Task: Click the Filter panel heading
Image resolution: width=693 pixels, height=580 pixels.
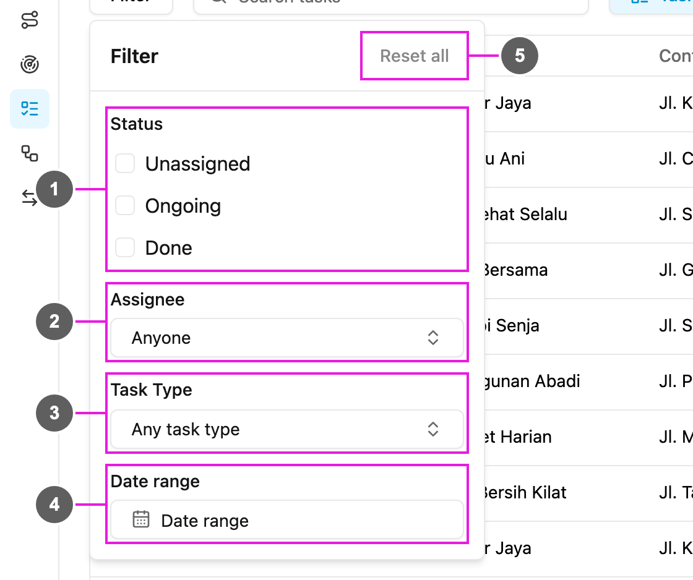Action: coord(134,56)
